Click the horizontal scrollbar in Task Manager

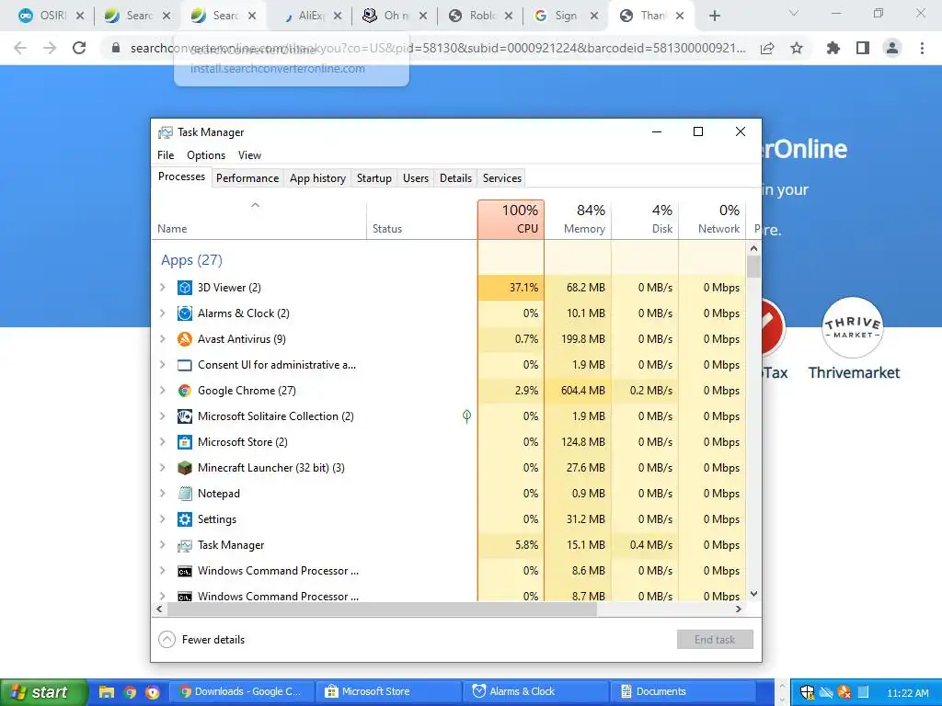tap(382, 609)
